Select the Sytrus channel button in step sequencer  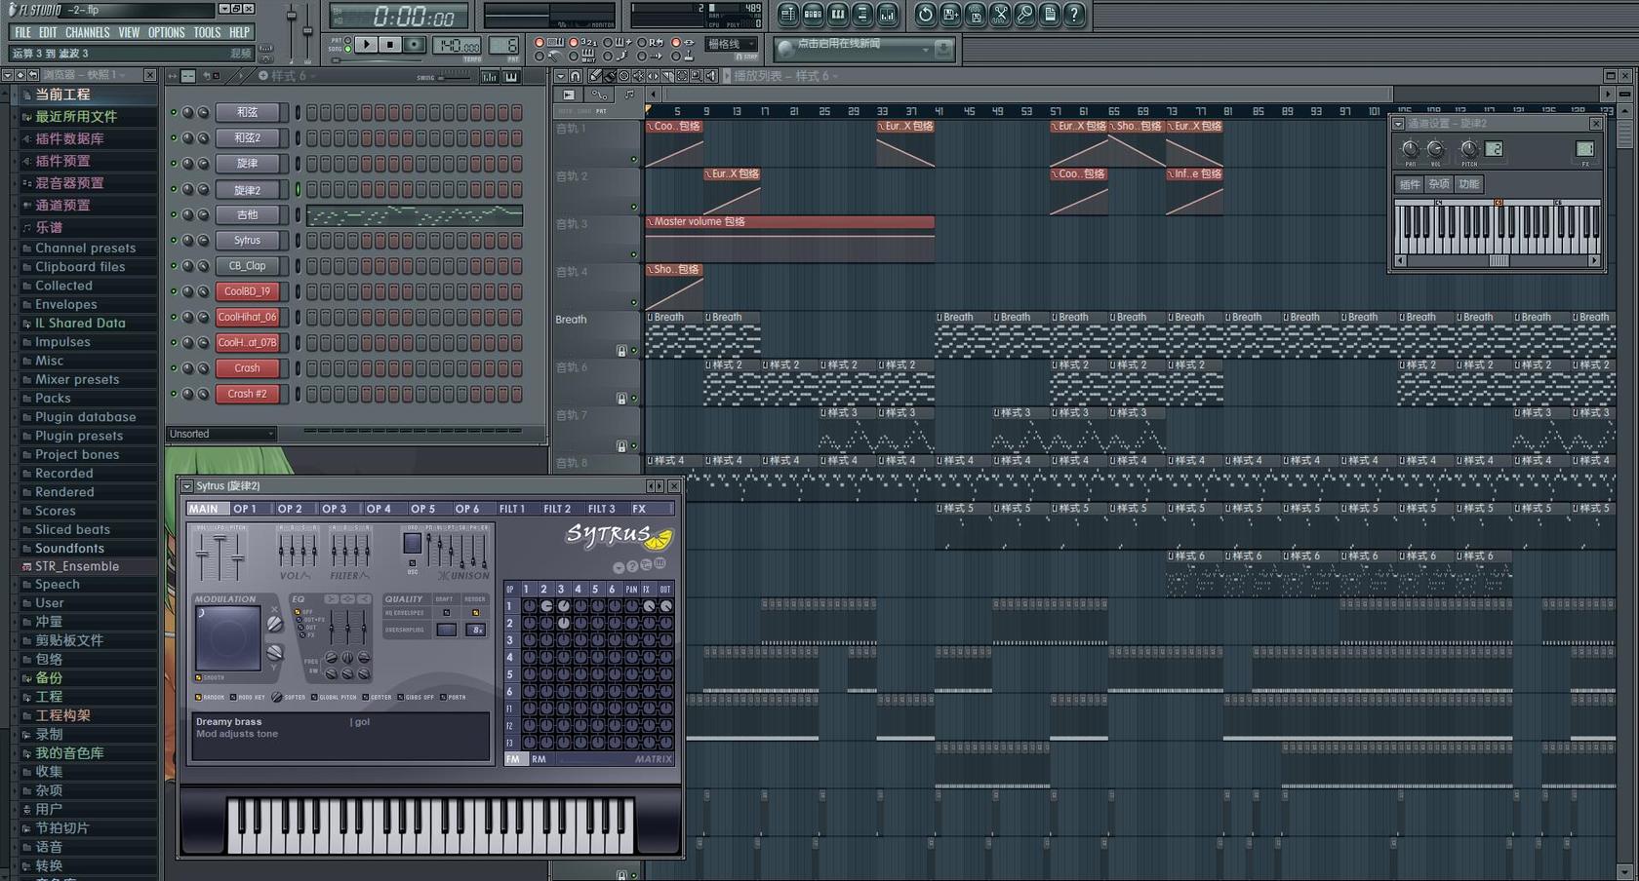(248, 240)
